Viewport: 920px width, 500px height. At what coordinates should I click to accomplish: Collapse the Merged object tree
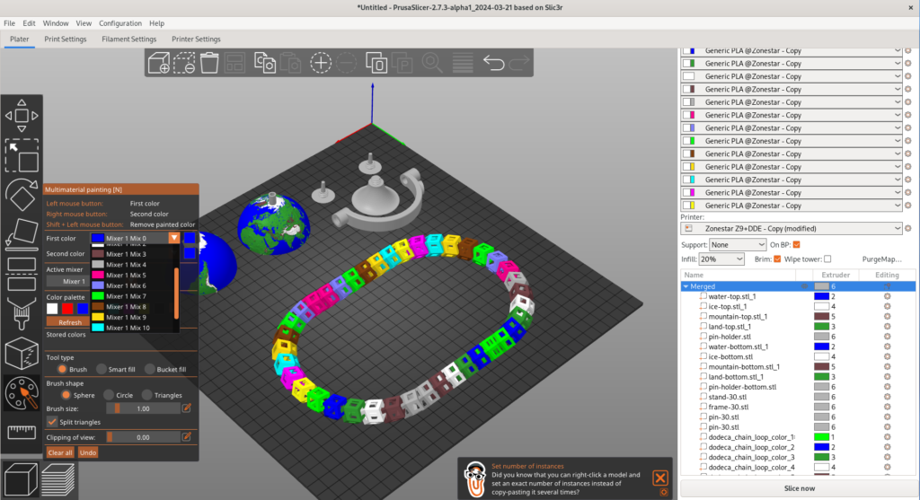click(x=686, y=286)
